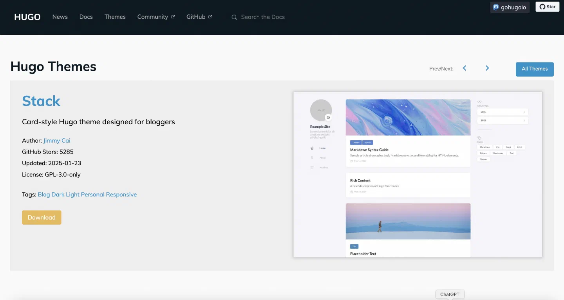Select the Personal tag
Viewport: 564px width, 300px height.
[x=93, y=195]
